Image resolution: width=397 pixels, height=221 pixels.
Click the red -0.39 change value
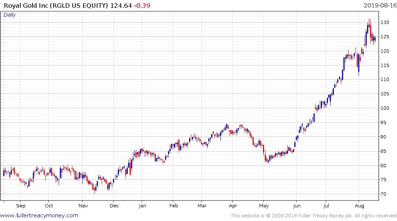(x=142, y=6)
